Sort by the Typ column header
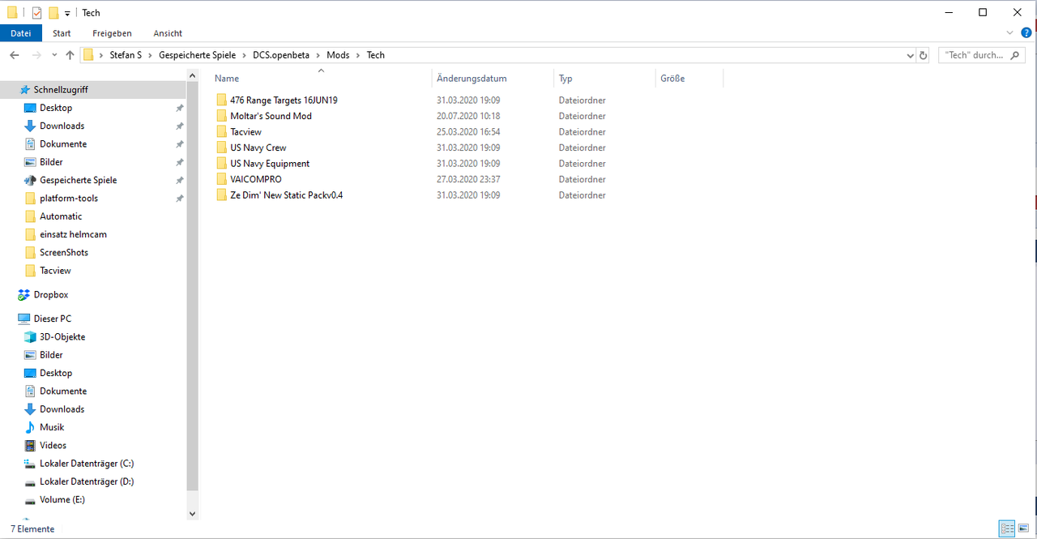The width and height of the screenshot is (1037, 539). point(565,79)
